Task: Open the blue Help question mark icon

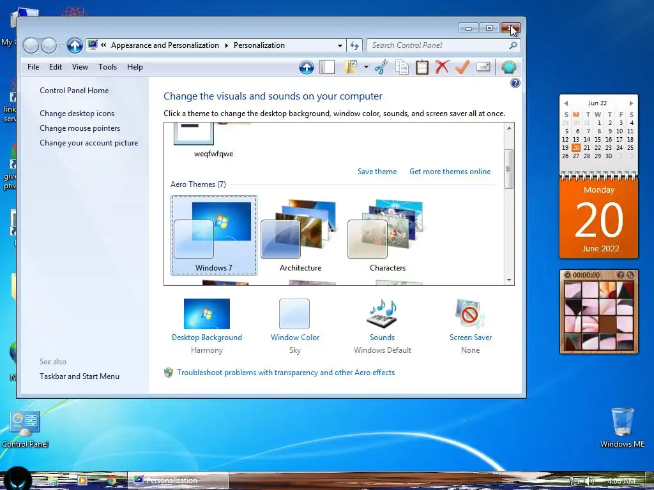Action: [515, 83]
